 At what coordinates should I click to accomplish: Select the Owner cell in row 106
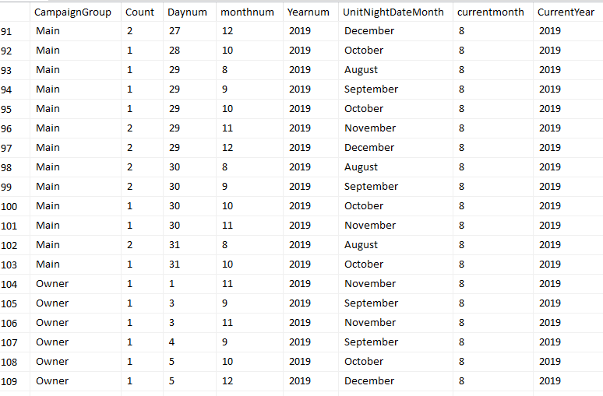[x=52, y=323]
